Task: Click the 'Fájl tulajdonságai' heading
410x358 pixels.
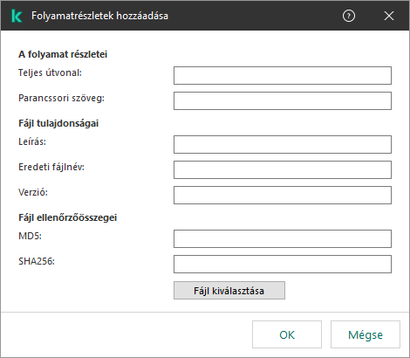Action: 58,123
